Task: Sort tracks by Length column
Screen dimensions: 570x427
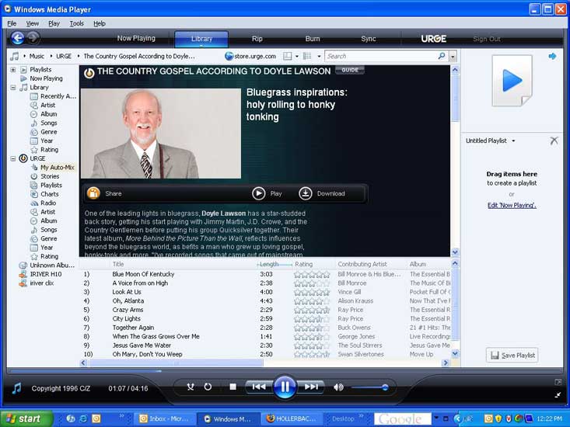Action: tap(269, 264)
